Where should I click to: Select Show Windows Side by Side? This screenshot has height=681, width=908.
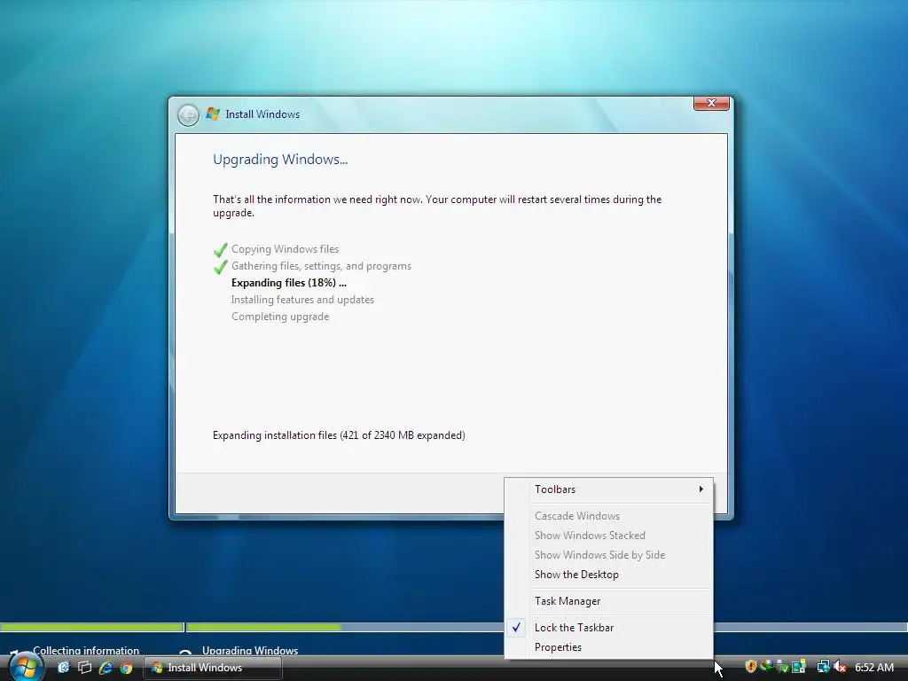pos(608,555)
